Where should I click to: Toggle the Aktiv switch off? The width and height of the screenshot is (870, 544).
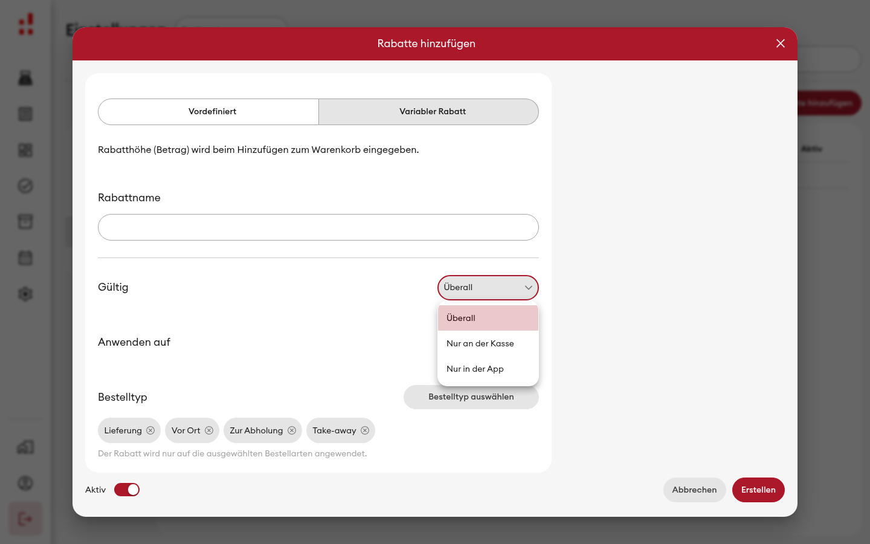pos(127,490)
